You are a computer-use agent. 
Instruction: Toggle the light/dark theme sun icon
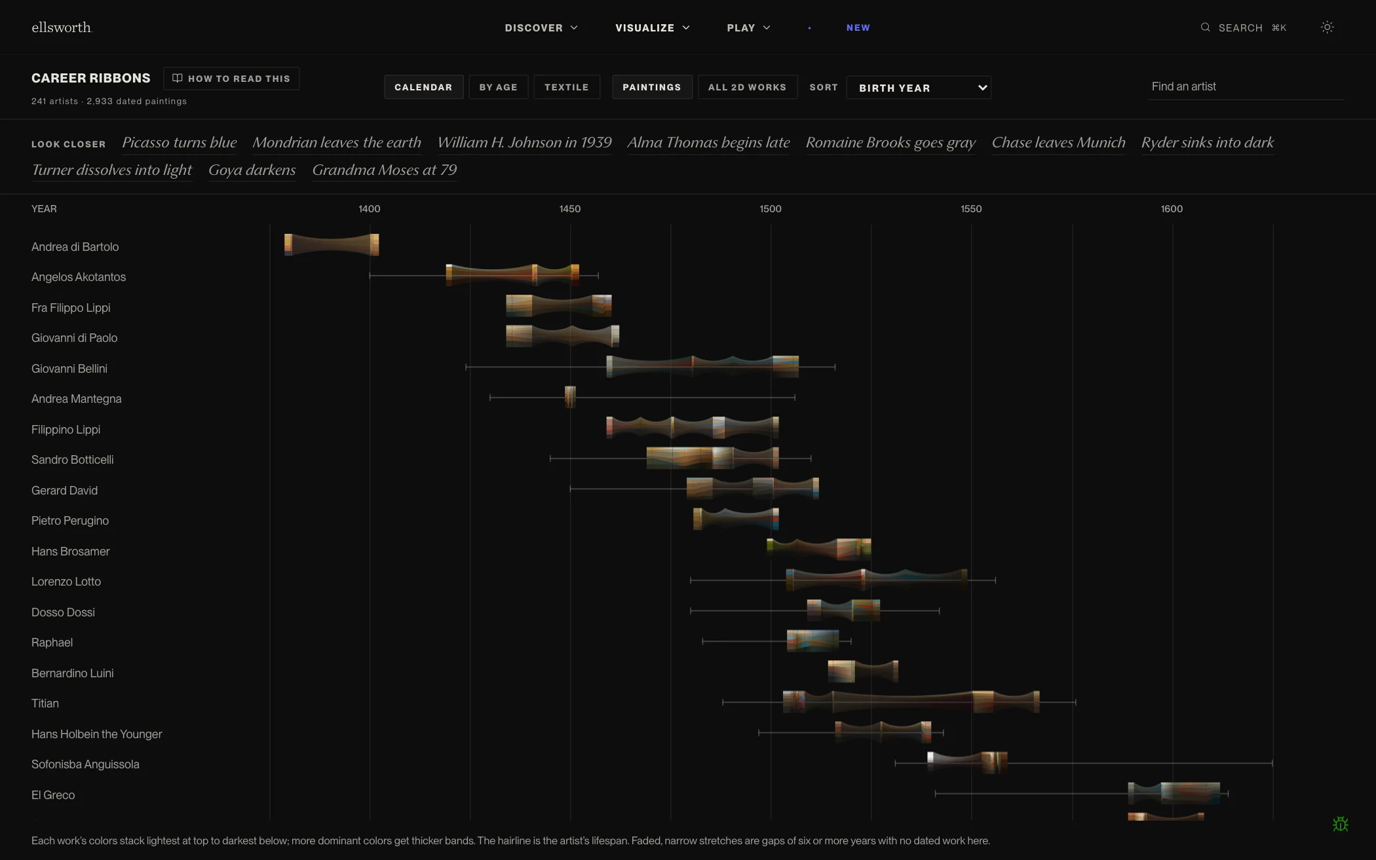click(1327, 28)
